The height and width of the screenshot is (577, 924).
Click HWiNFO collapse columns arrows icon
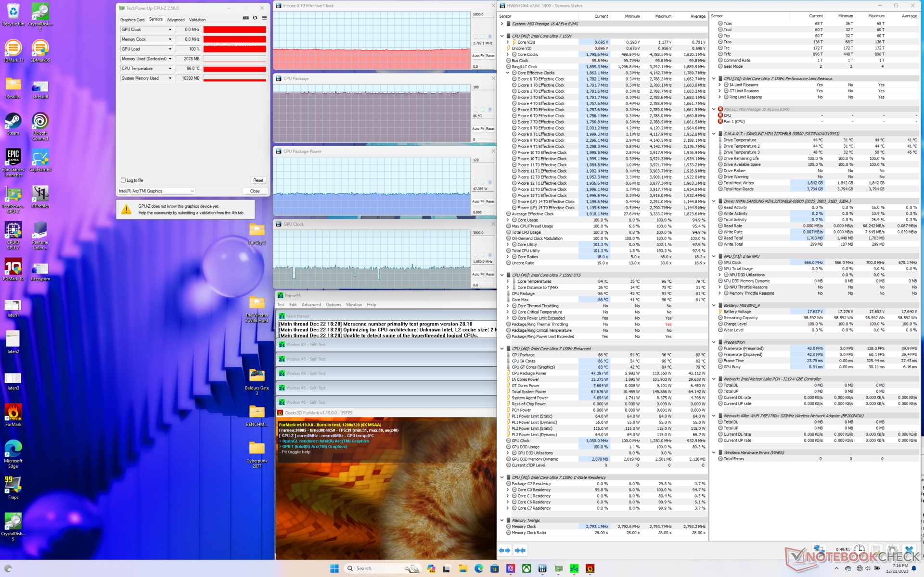[520, 551]
